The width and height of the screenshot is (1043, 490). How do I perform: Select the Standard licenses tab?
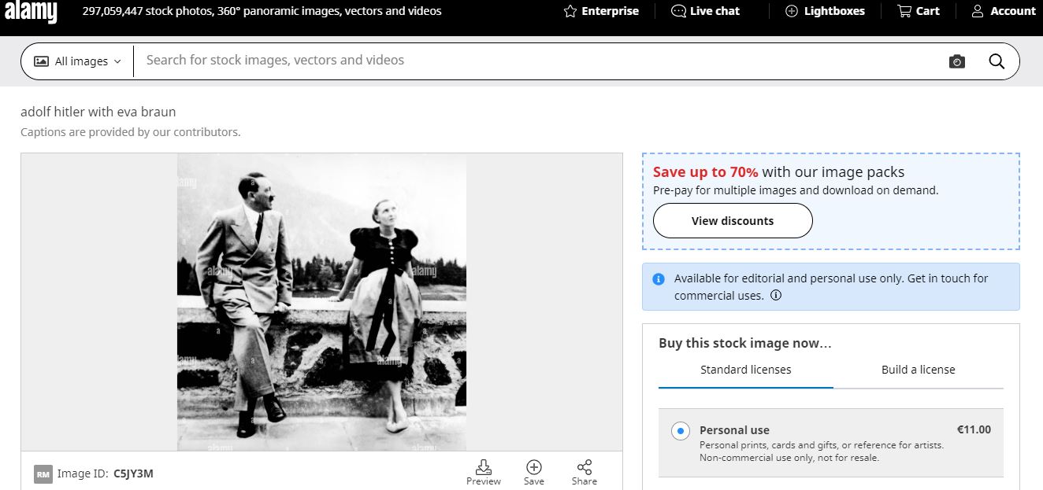(x=745, y=370)
